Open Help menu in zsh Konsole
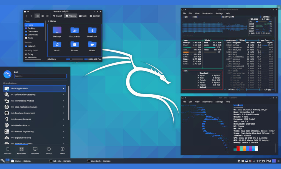Viewport: 281px width, 169px height. tap(228, 102)
